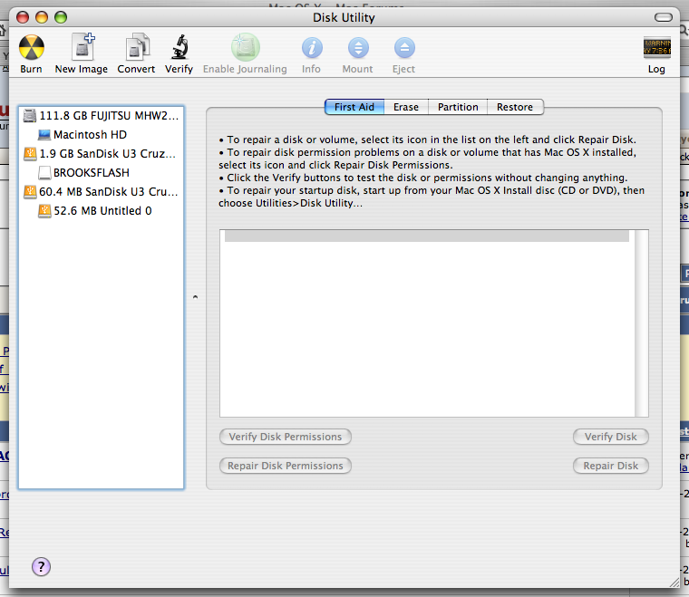The height and width of the screenshot is (597, 689).
Task: Select the 60.4 MB SanDisk U3 disk
Action: (x=101, y=192)
